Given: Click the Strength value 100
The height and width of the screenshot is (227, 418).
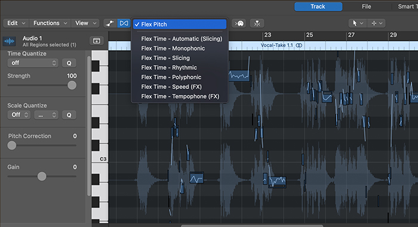Looking at the screenshot, I should pos(72,76).
